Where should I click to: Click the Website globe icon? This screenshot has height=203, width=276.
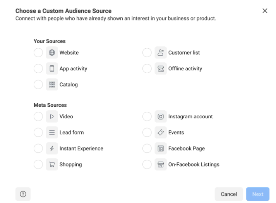pyautogui.click(x=51, y=53)
